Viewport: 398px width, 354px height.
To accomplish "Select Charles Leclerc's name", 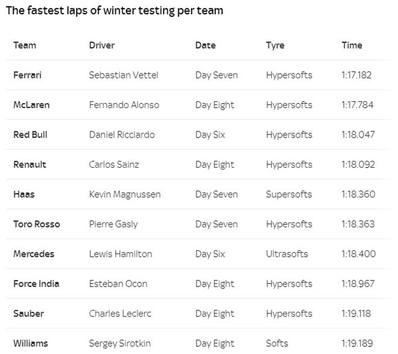I will (119, 314).
